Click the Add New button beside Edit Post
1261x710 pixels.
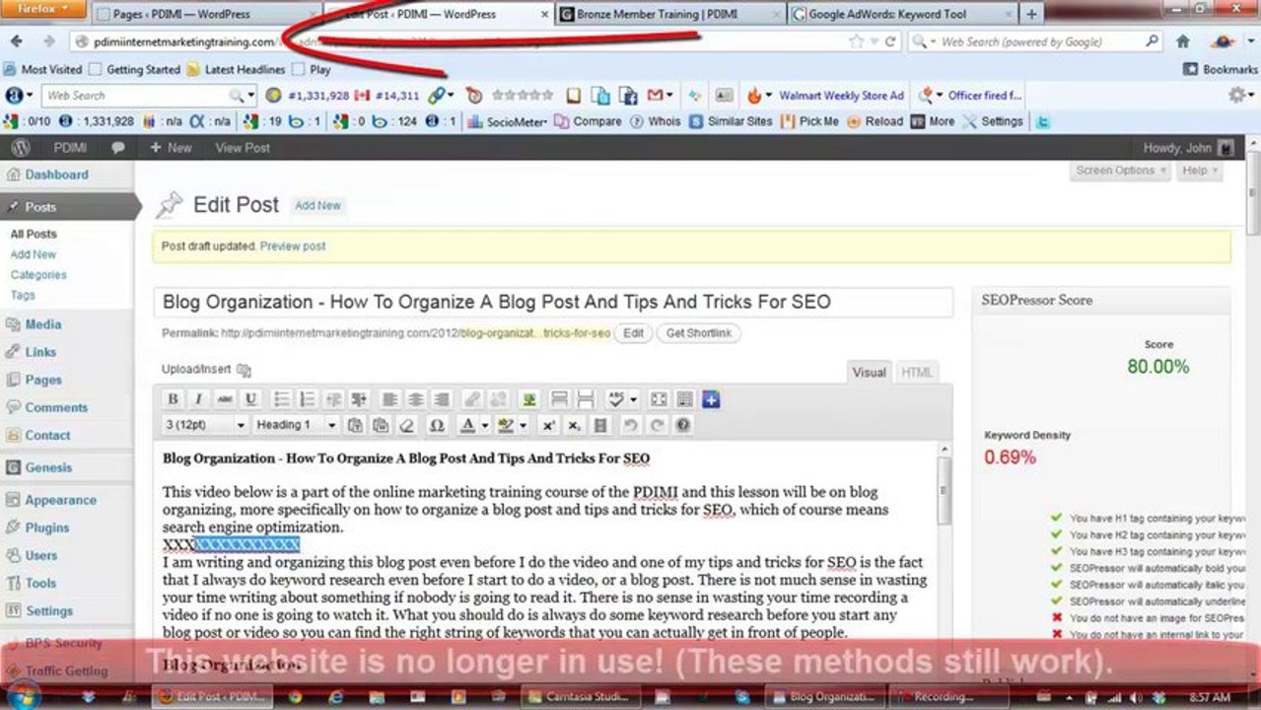(317, 205)
